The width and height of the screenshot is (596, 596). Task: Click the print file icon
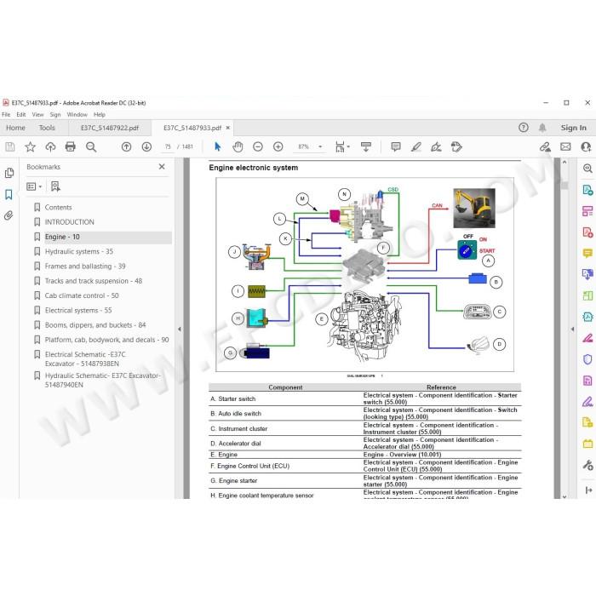(x=71, y=146)
